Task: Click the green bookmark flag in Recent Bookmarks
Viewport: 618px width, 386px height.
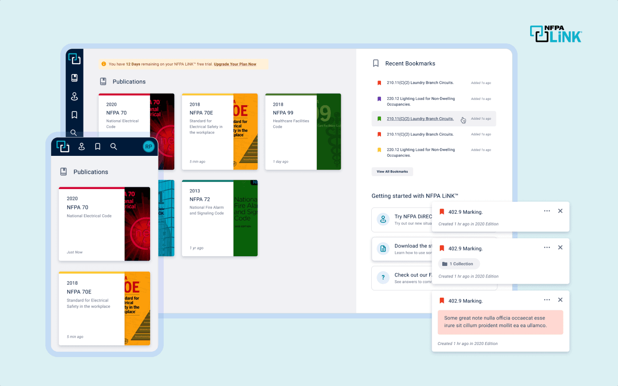Action: point(379,119)
